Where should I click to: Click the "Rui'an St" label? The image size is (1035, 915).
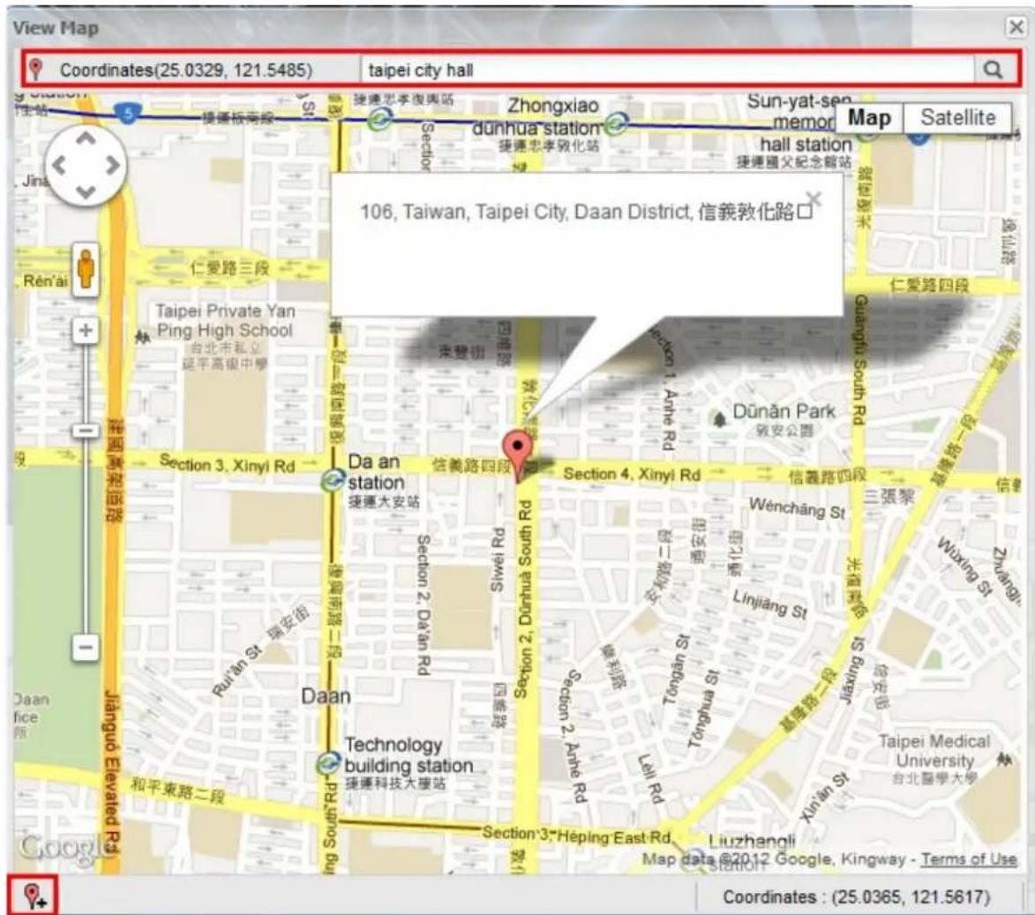point(236,671)
